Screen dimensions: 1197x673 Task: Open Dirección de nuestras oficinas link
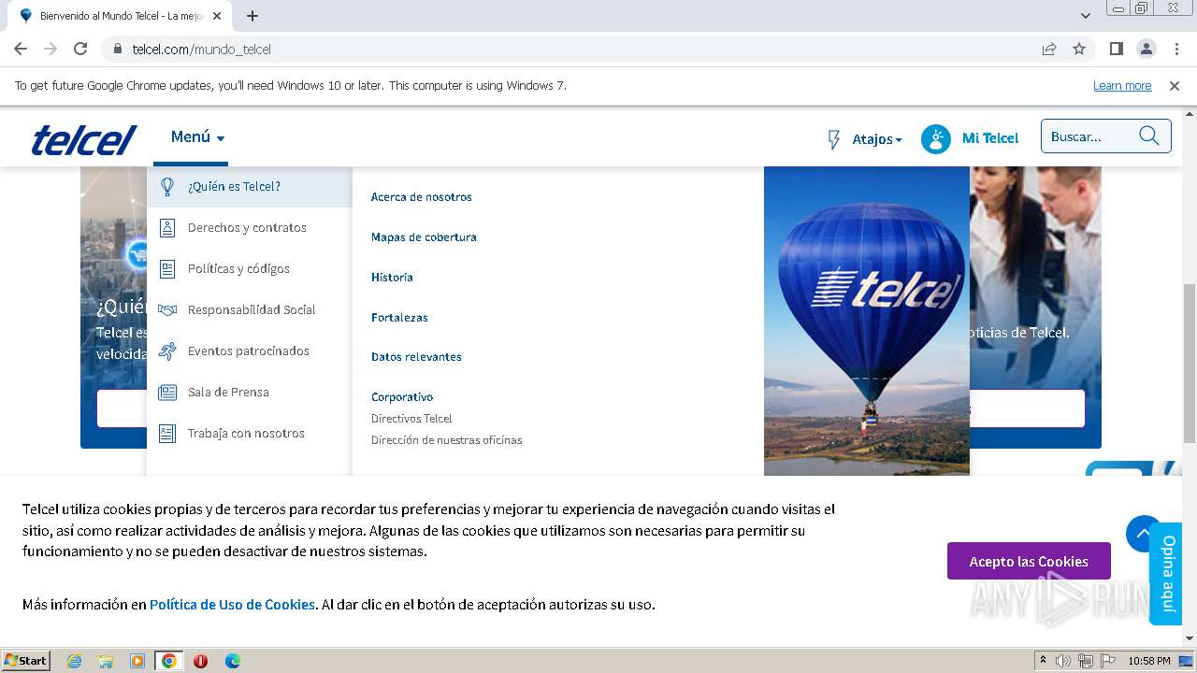tap(447, 440)
